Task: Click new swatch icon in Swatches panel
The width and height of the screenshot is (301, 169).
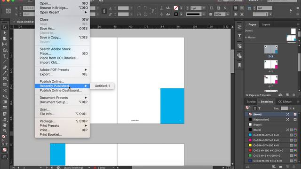Action: point(287,167)
